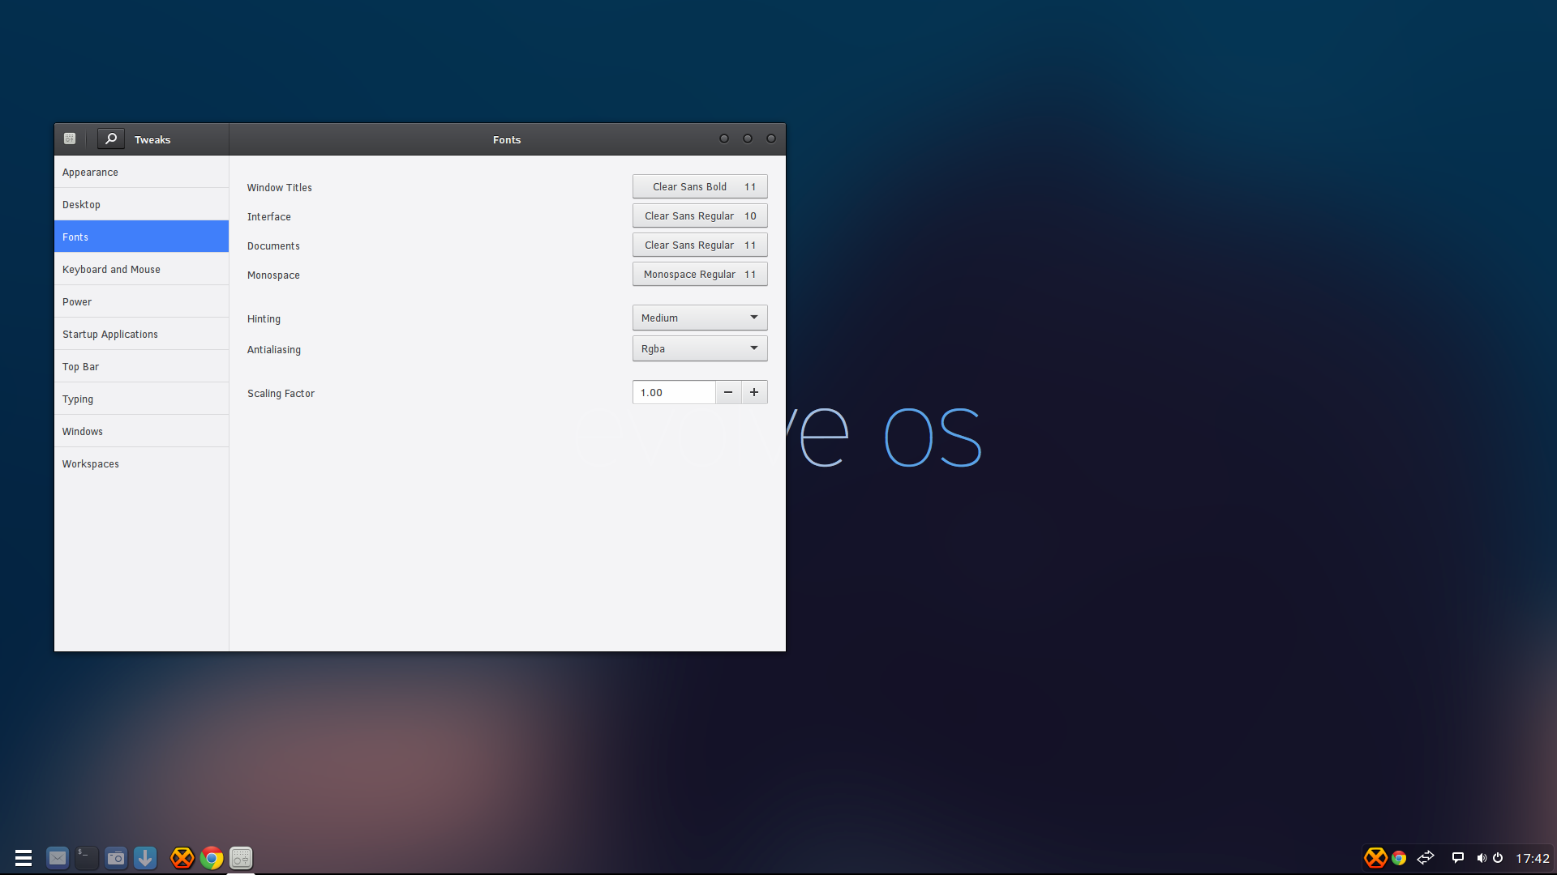Open the power menu icon
This screenshot has height=875, width=1557.
point(1498,858)
